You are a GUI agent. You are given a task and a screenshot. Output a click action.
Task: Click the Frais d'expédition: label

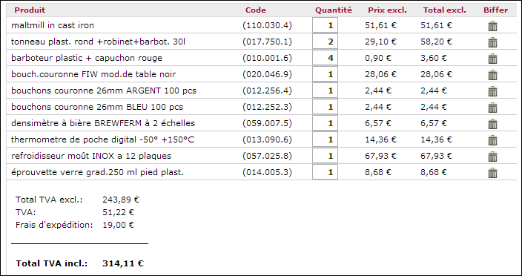point(54,225)
